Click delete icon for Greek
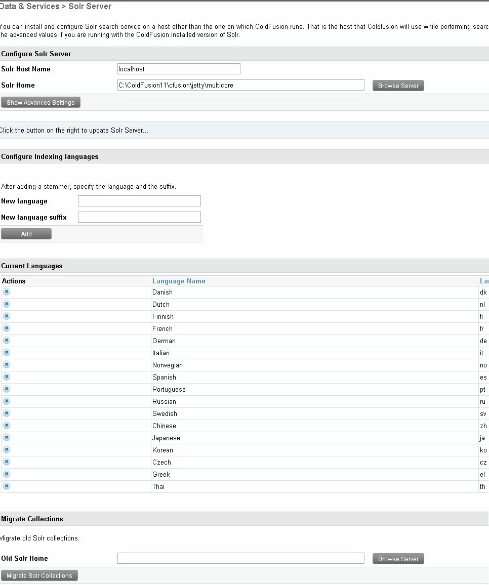Image resolution: width=489 pixels, height=585 pixels. 7,474
